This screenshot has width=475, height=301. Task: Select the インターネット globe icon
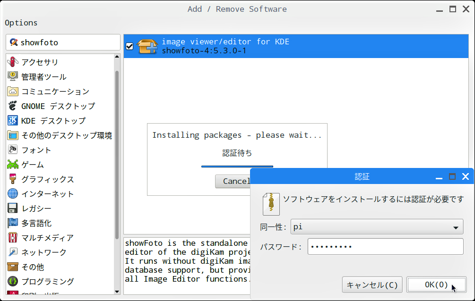click(12, 193)
